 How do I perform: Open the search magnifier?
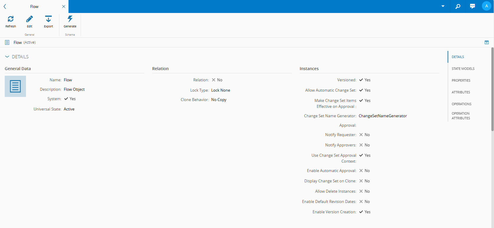pyautogui.click(x=458, y=6)
